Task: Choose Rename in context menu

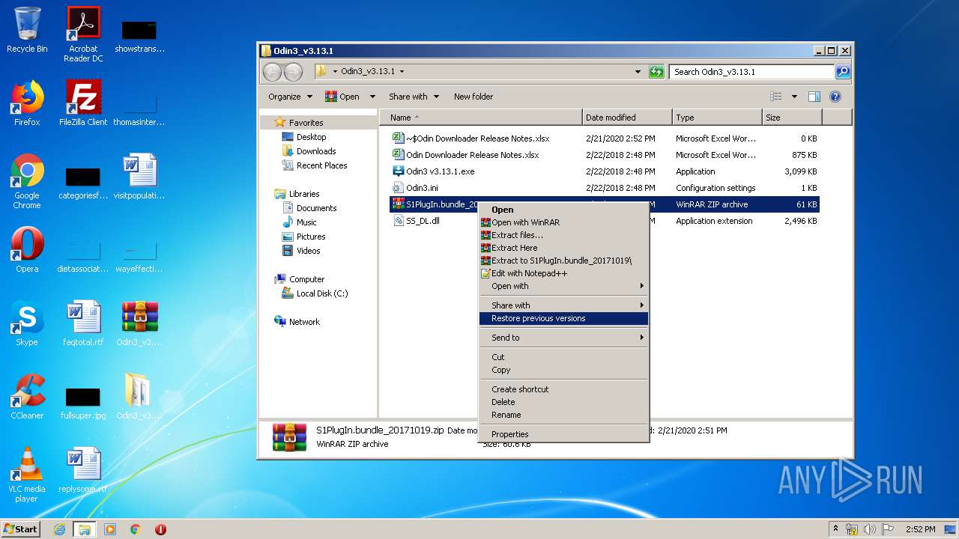Action: click(563, 415)
